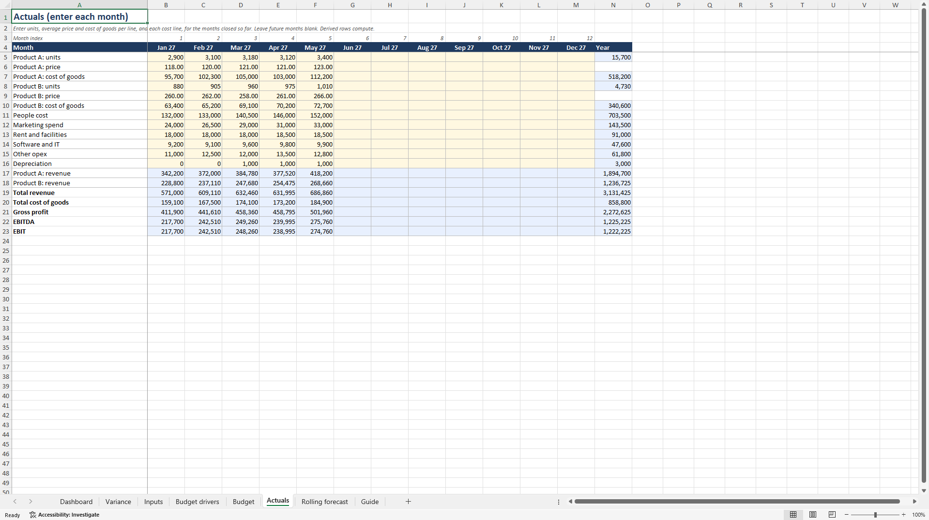Select 'People cost' label cell
The height and width of the screenshot is (520, 929).
click(x=79, y=115)
